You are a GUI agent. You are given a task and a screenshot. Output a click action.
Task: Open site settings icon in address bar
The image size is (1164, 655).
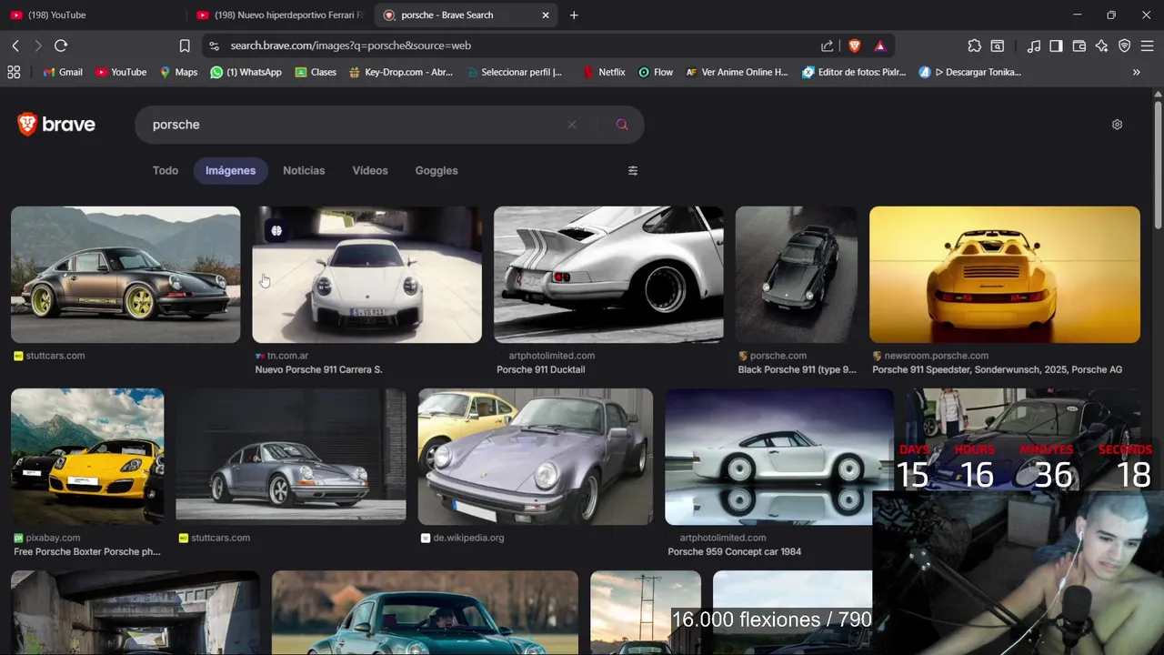213,45
